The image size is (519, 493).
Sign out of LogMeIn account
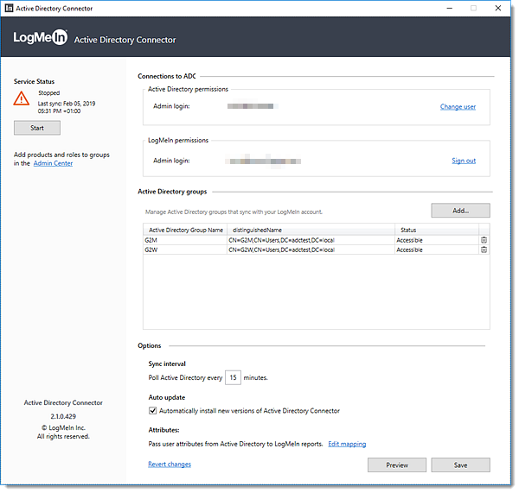(463, 161)
